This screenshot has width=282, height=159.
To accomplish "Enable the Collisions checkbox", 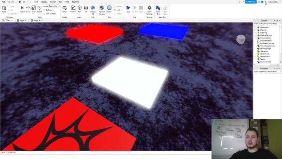I will pos(45,10).
